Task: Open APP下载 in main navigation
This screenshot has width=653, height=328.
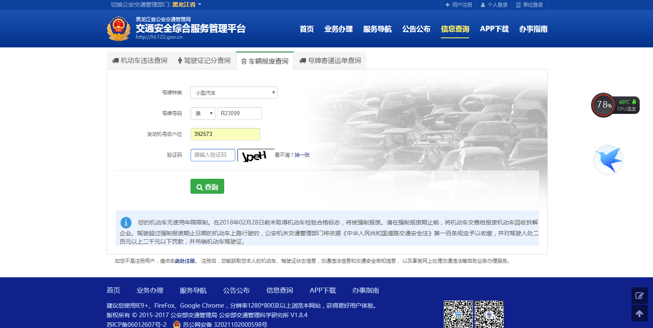Action: pyautogui.click(x=494, y=29)
